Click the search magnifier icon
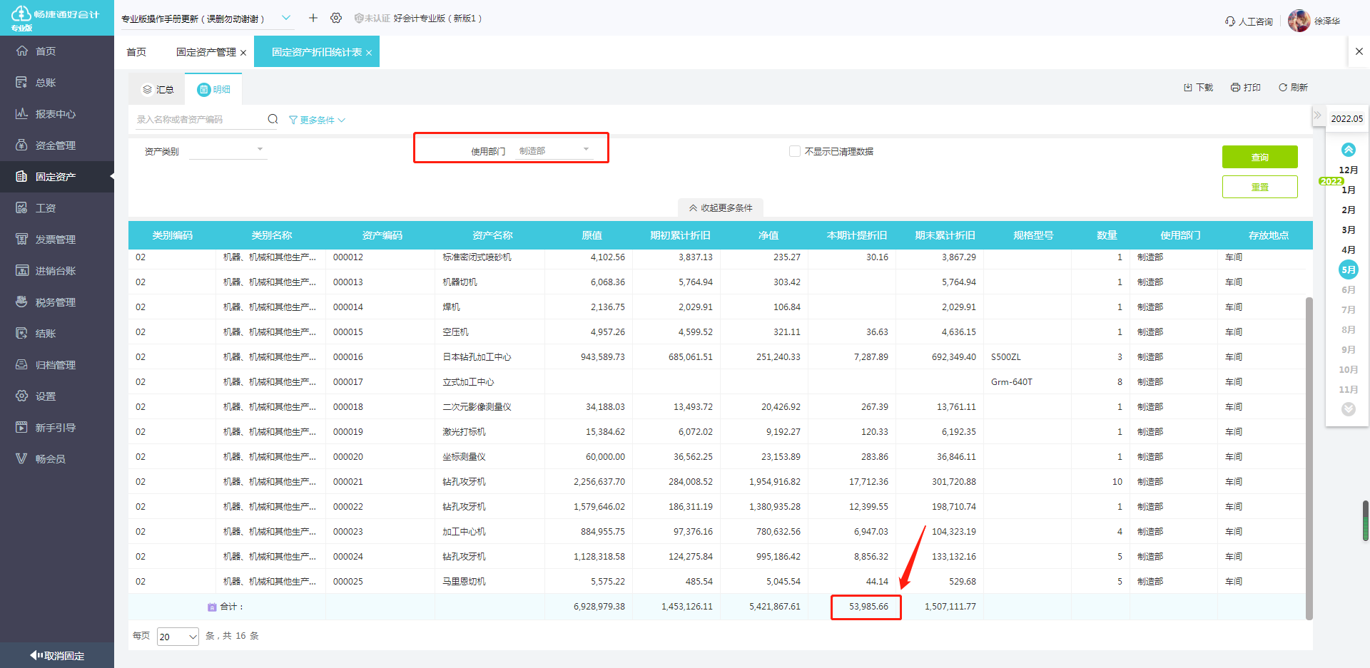 [273, 119]
